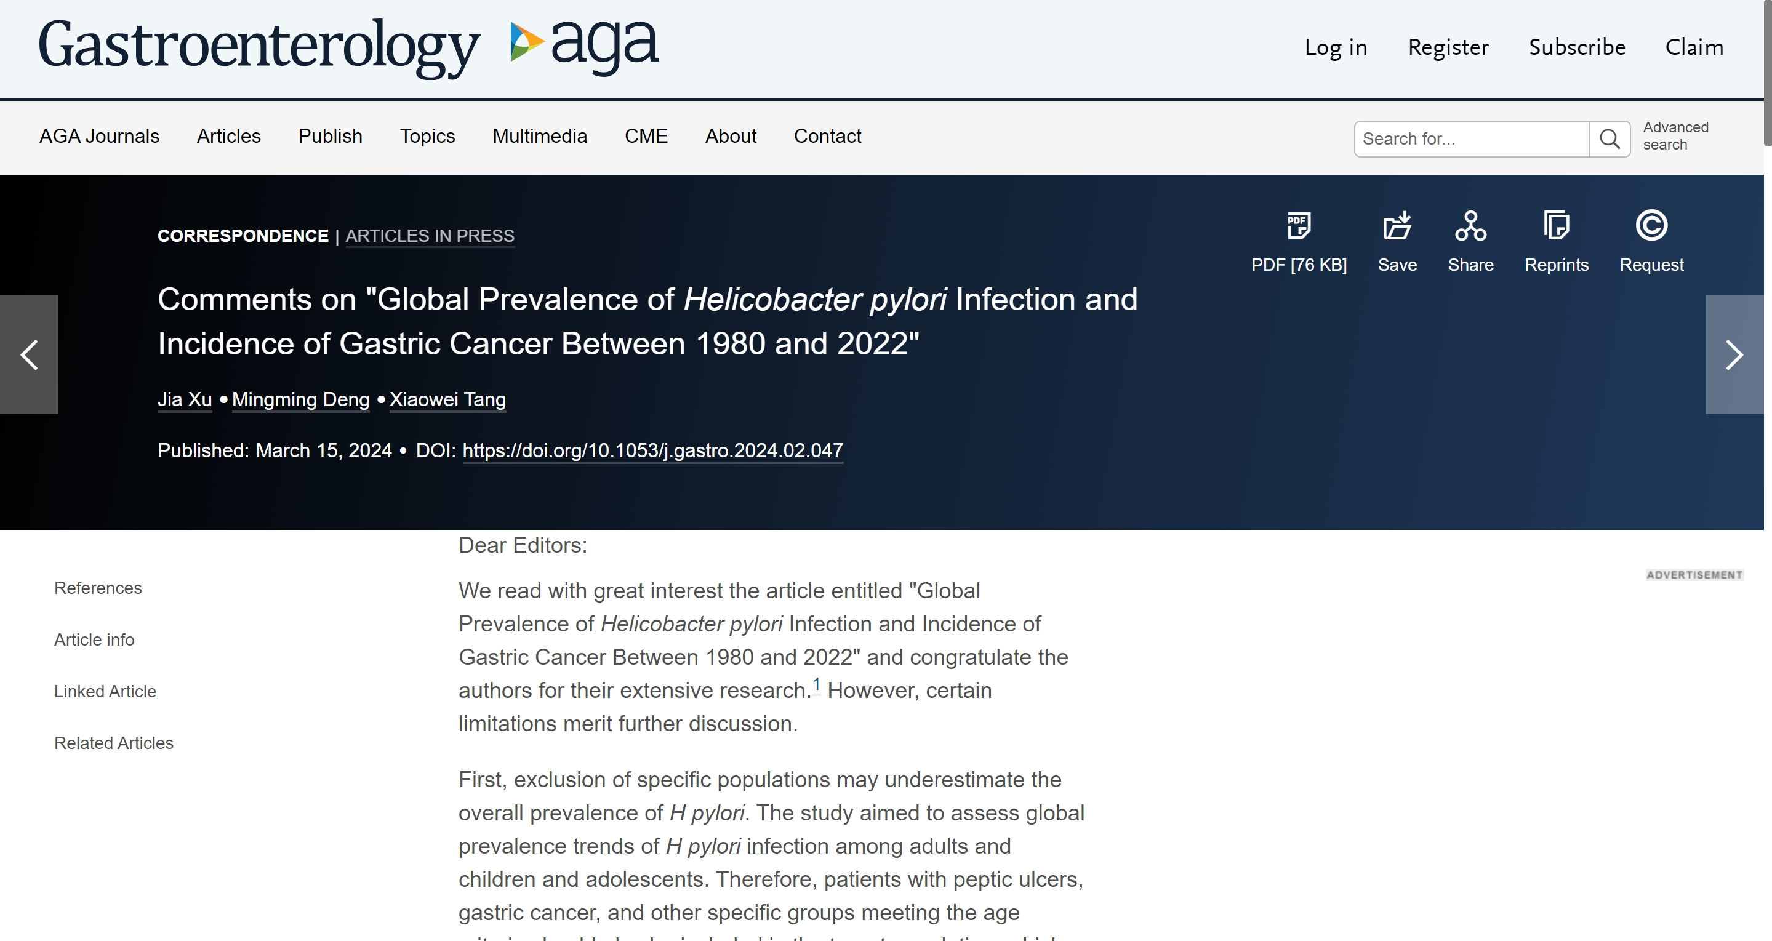The image size is (1772, 941).
Task: Click the Reprints icon
Action: pos(1556,226)
